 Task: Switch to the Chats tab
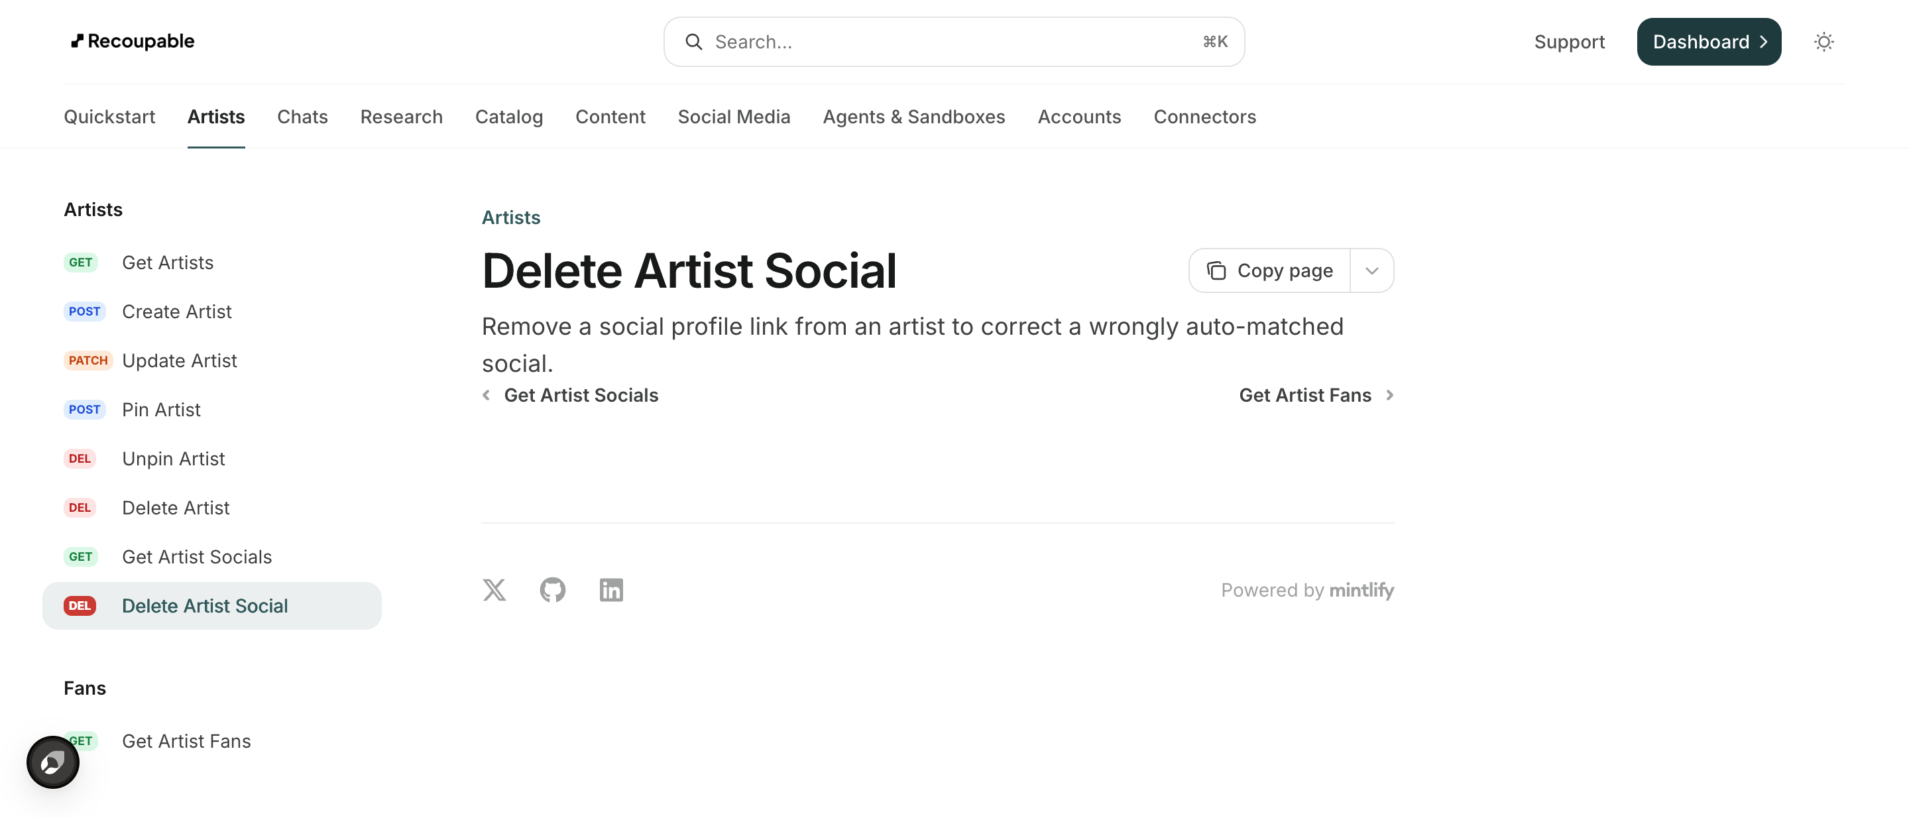(302, 116)
